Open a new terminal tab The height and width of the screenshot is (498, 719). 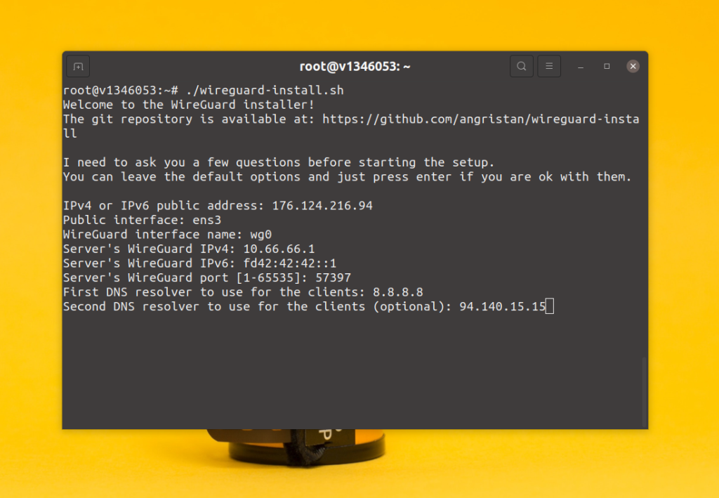click(x=78, y=67)
